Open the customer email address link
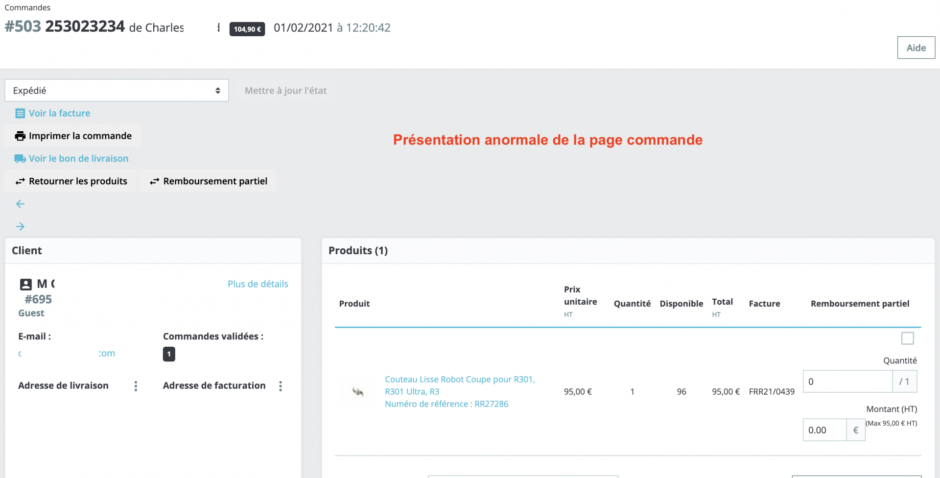 coord(67,353)
